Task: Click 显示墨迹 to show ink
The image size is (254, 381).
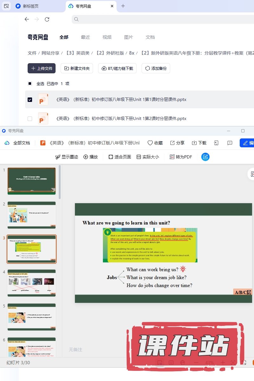Action: pos(58,157)
